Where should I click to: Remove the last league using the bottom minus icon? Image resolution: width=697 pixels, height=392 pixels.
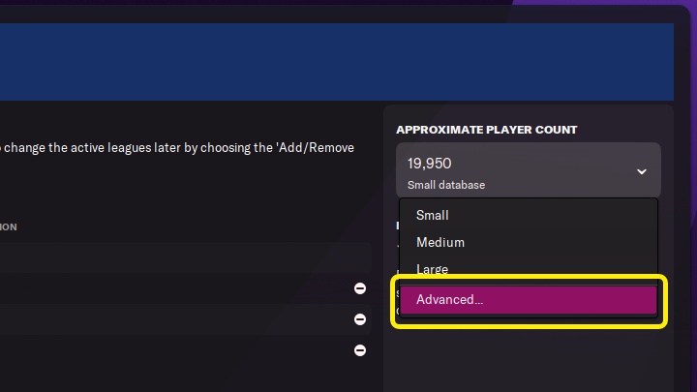tap(360, 349)
